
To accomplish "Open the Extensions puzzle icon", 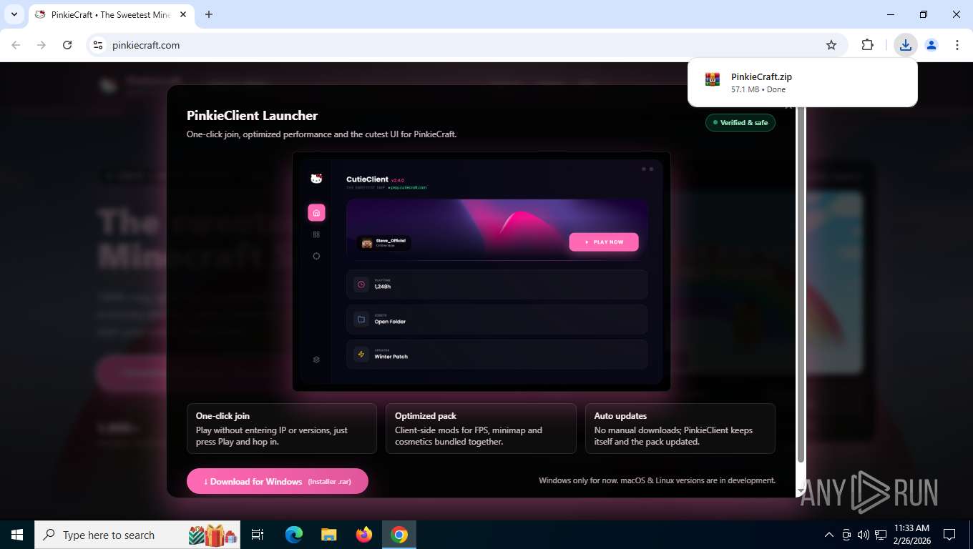I will [x=867, y=45].
